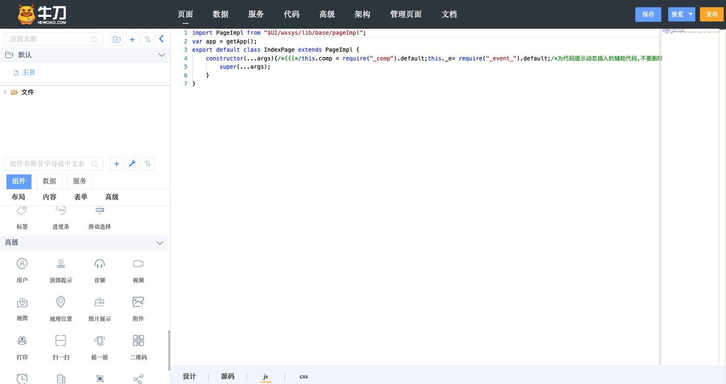The width and height of the screenshot is (726, 384).
Task: Select the 地图 map component
Action: tap(22, 309)
